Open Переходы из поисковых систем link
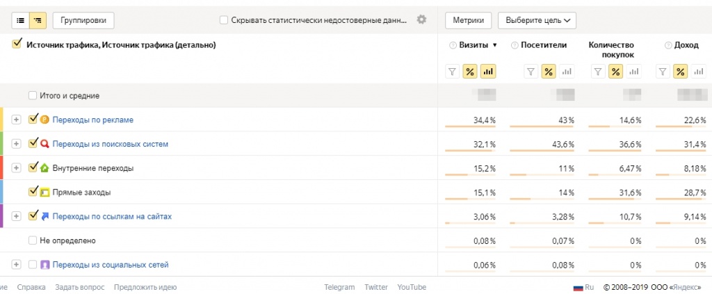The width and height of the screenshot is (712, 294). point(111,144)
